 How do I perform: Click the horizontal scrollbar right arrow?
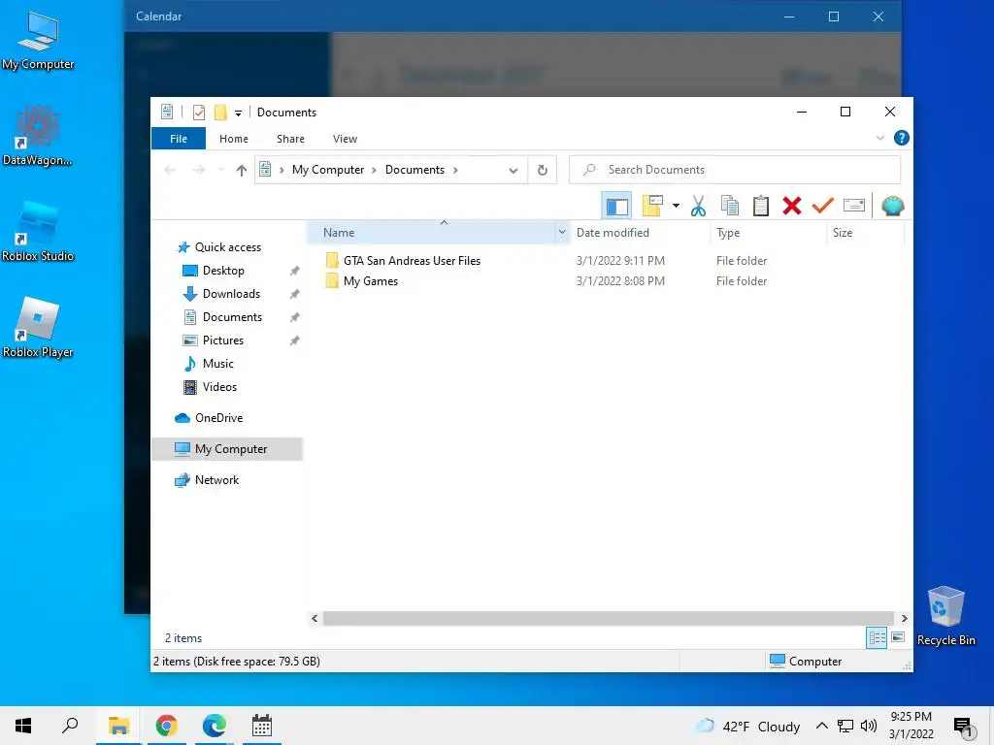click(904, 618)
